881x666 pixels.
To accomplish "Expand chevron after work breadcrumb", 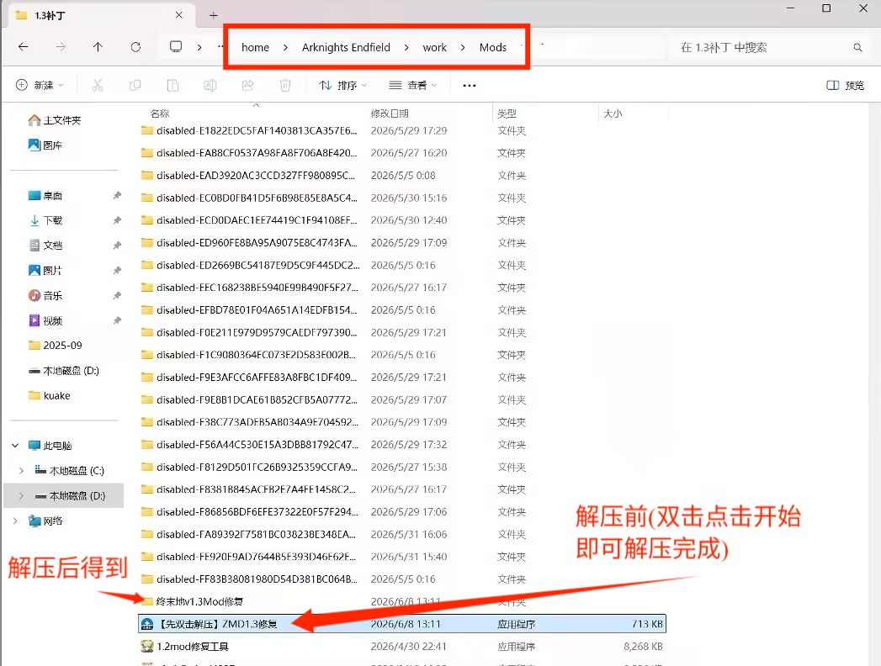I will pos(463,48).
